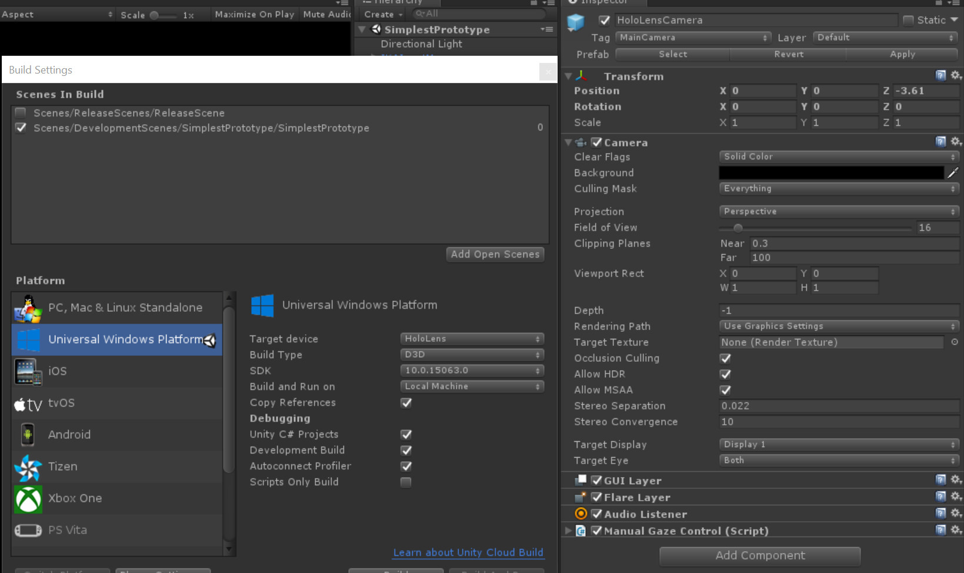Enable the Scripts Only Build checkbox
Screen dimensions: 964x573
(405, 482)
